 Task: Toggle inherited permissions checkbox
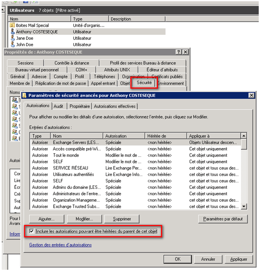(x=33, y=231)
